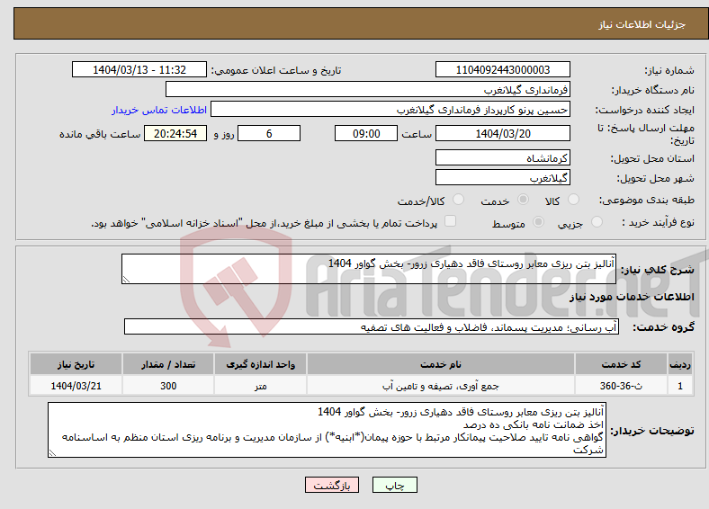Click the city field گیلانغرب
The height and width of the screenshot is (509, 709).
(502, 177)
